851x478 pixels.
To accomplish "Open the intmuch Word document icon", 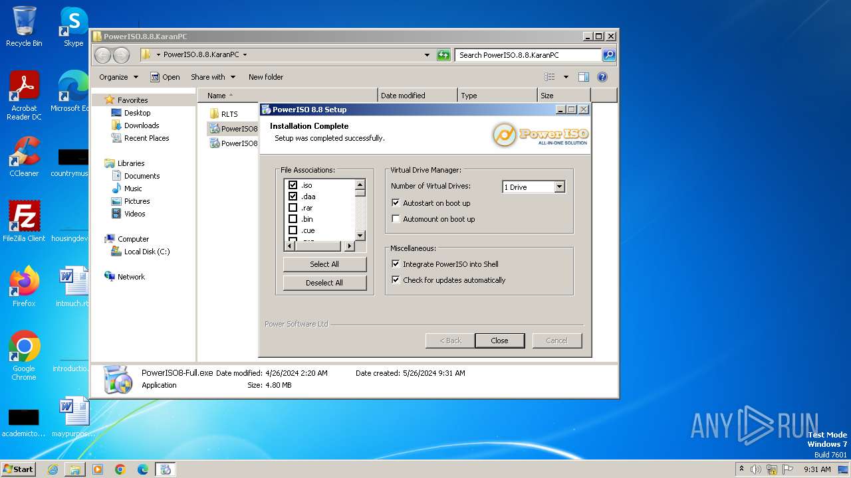I will tap(73, 286).
